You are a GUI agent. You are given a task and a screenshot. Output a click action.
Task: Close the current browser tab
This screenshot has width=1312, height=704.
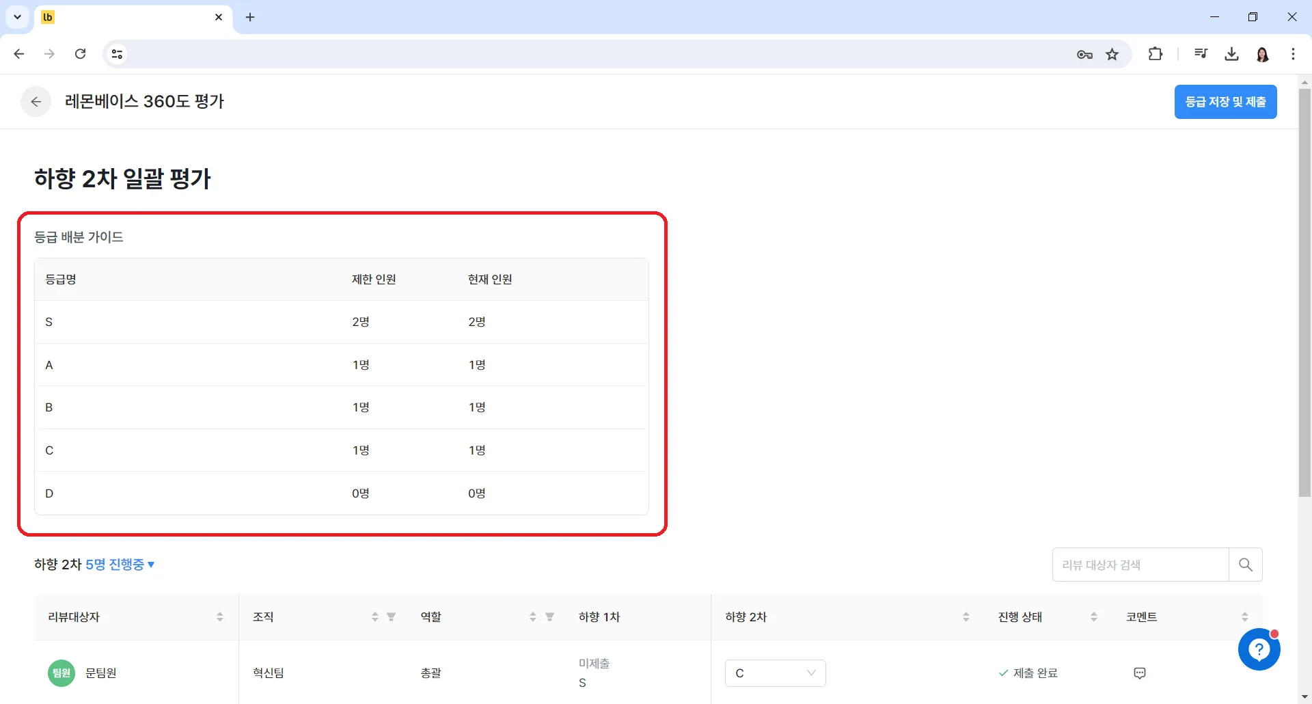219,17
